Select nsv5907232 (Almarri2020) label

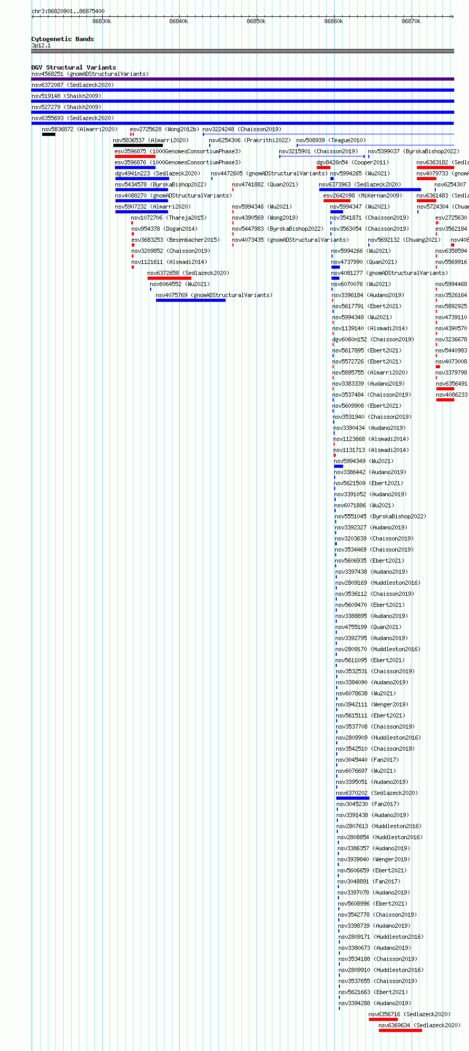tap(153, 207)
